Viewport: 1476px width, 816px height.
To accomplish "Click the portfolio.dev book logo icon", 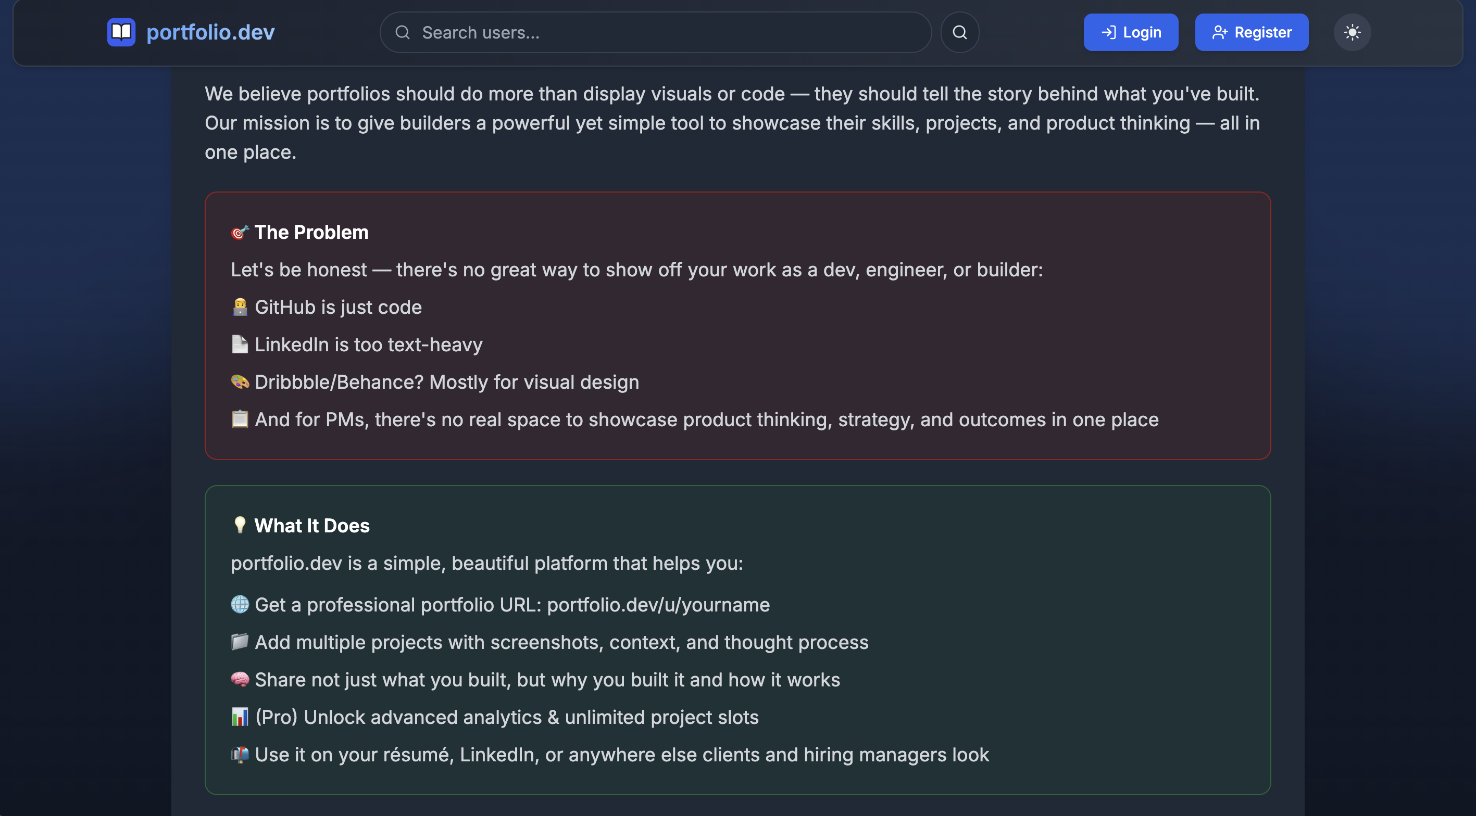I will click(x=121, y=32).
